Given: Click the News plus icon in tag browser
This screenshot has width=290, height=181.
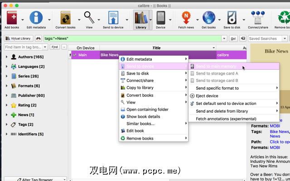Looking at the screenshot, I should [14, 115].
